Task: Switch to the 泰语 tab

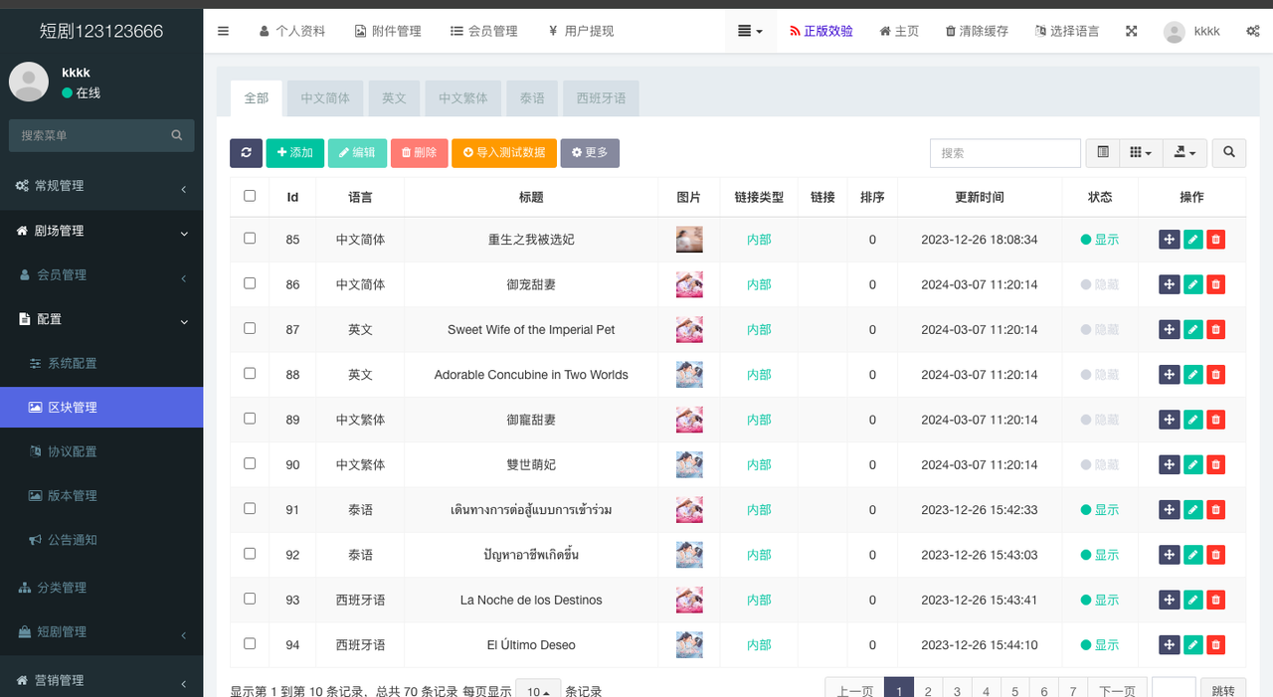Action: (532, 98)
